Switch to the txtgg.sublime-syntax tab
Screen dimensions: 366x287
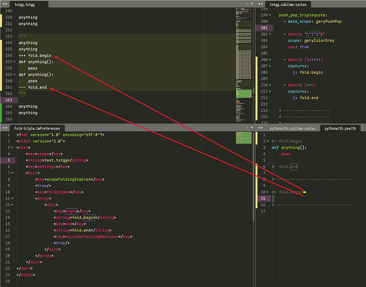[288, 5]
